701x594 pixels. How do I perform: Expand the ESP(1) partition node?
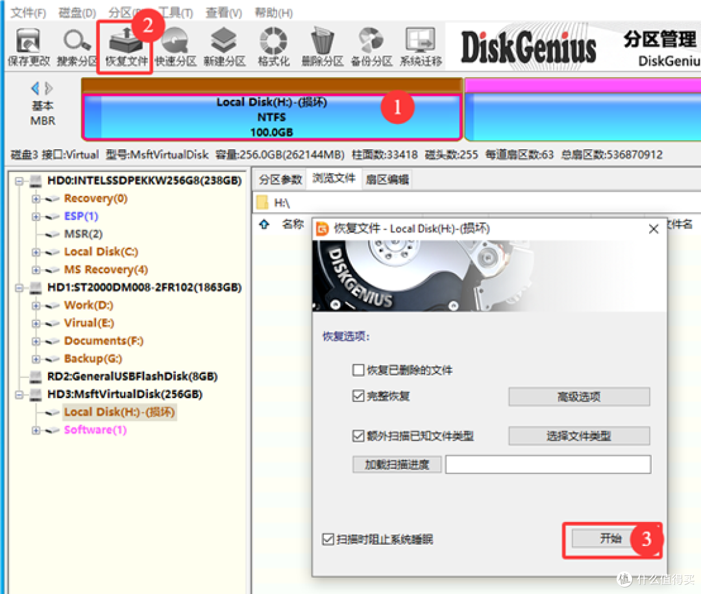(36, 217)
